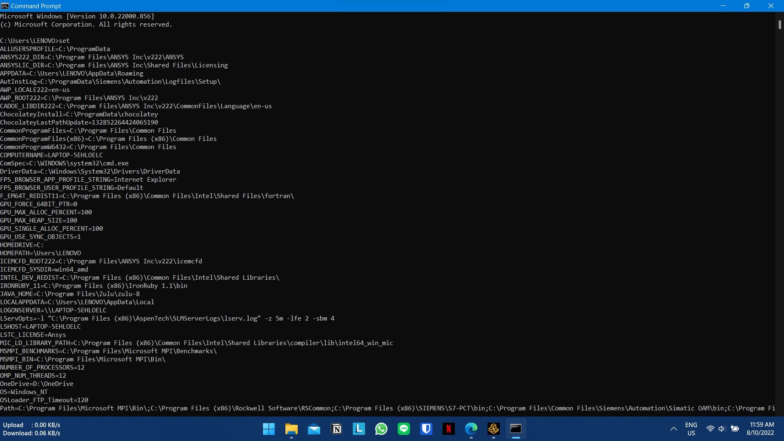Open File Explorer from the taskbar
The width and height of the screenshot is (784, 441).
pos(291,429)
